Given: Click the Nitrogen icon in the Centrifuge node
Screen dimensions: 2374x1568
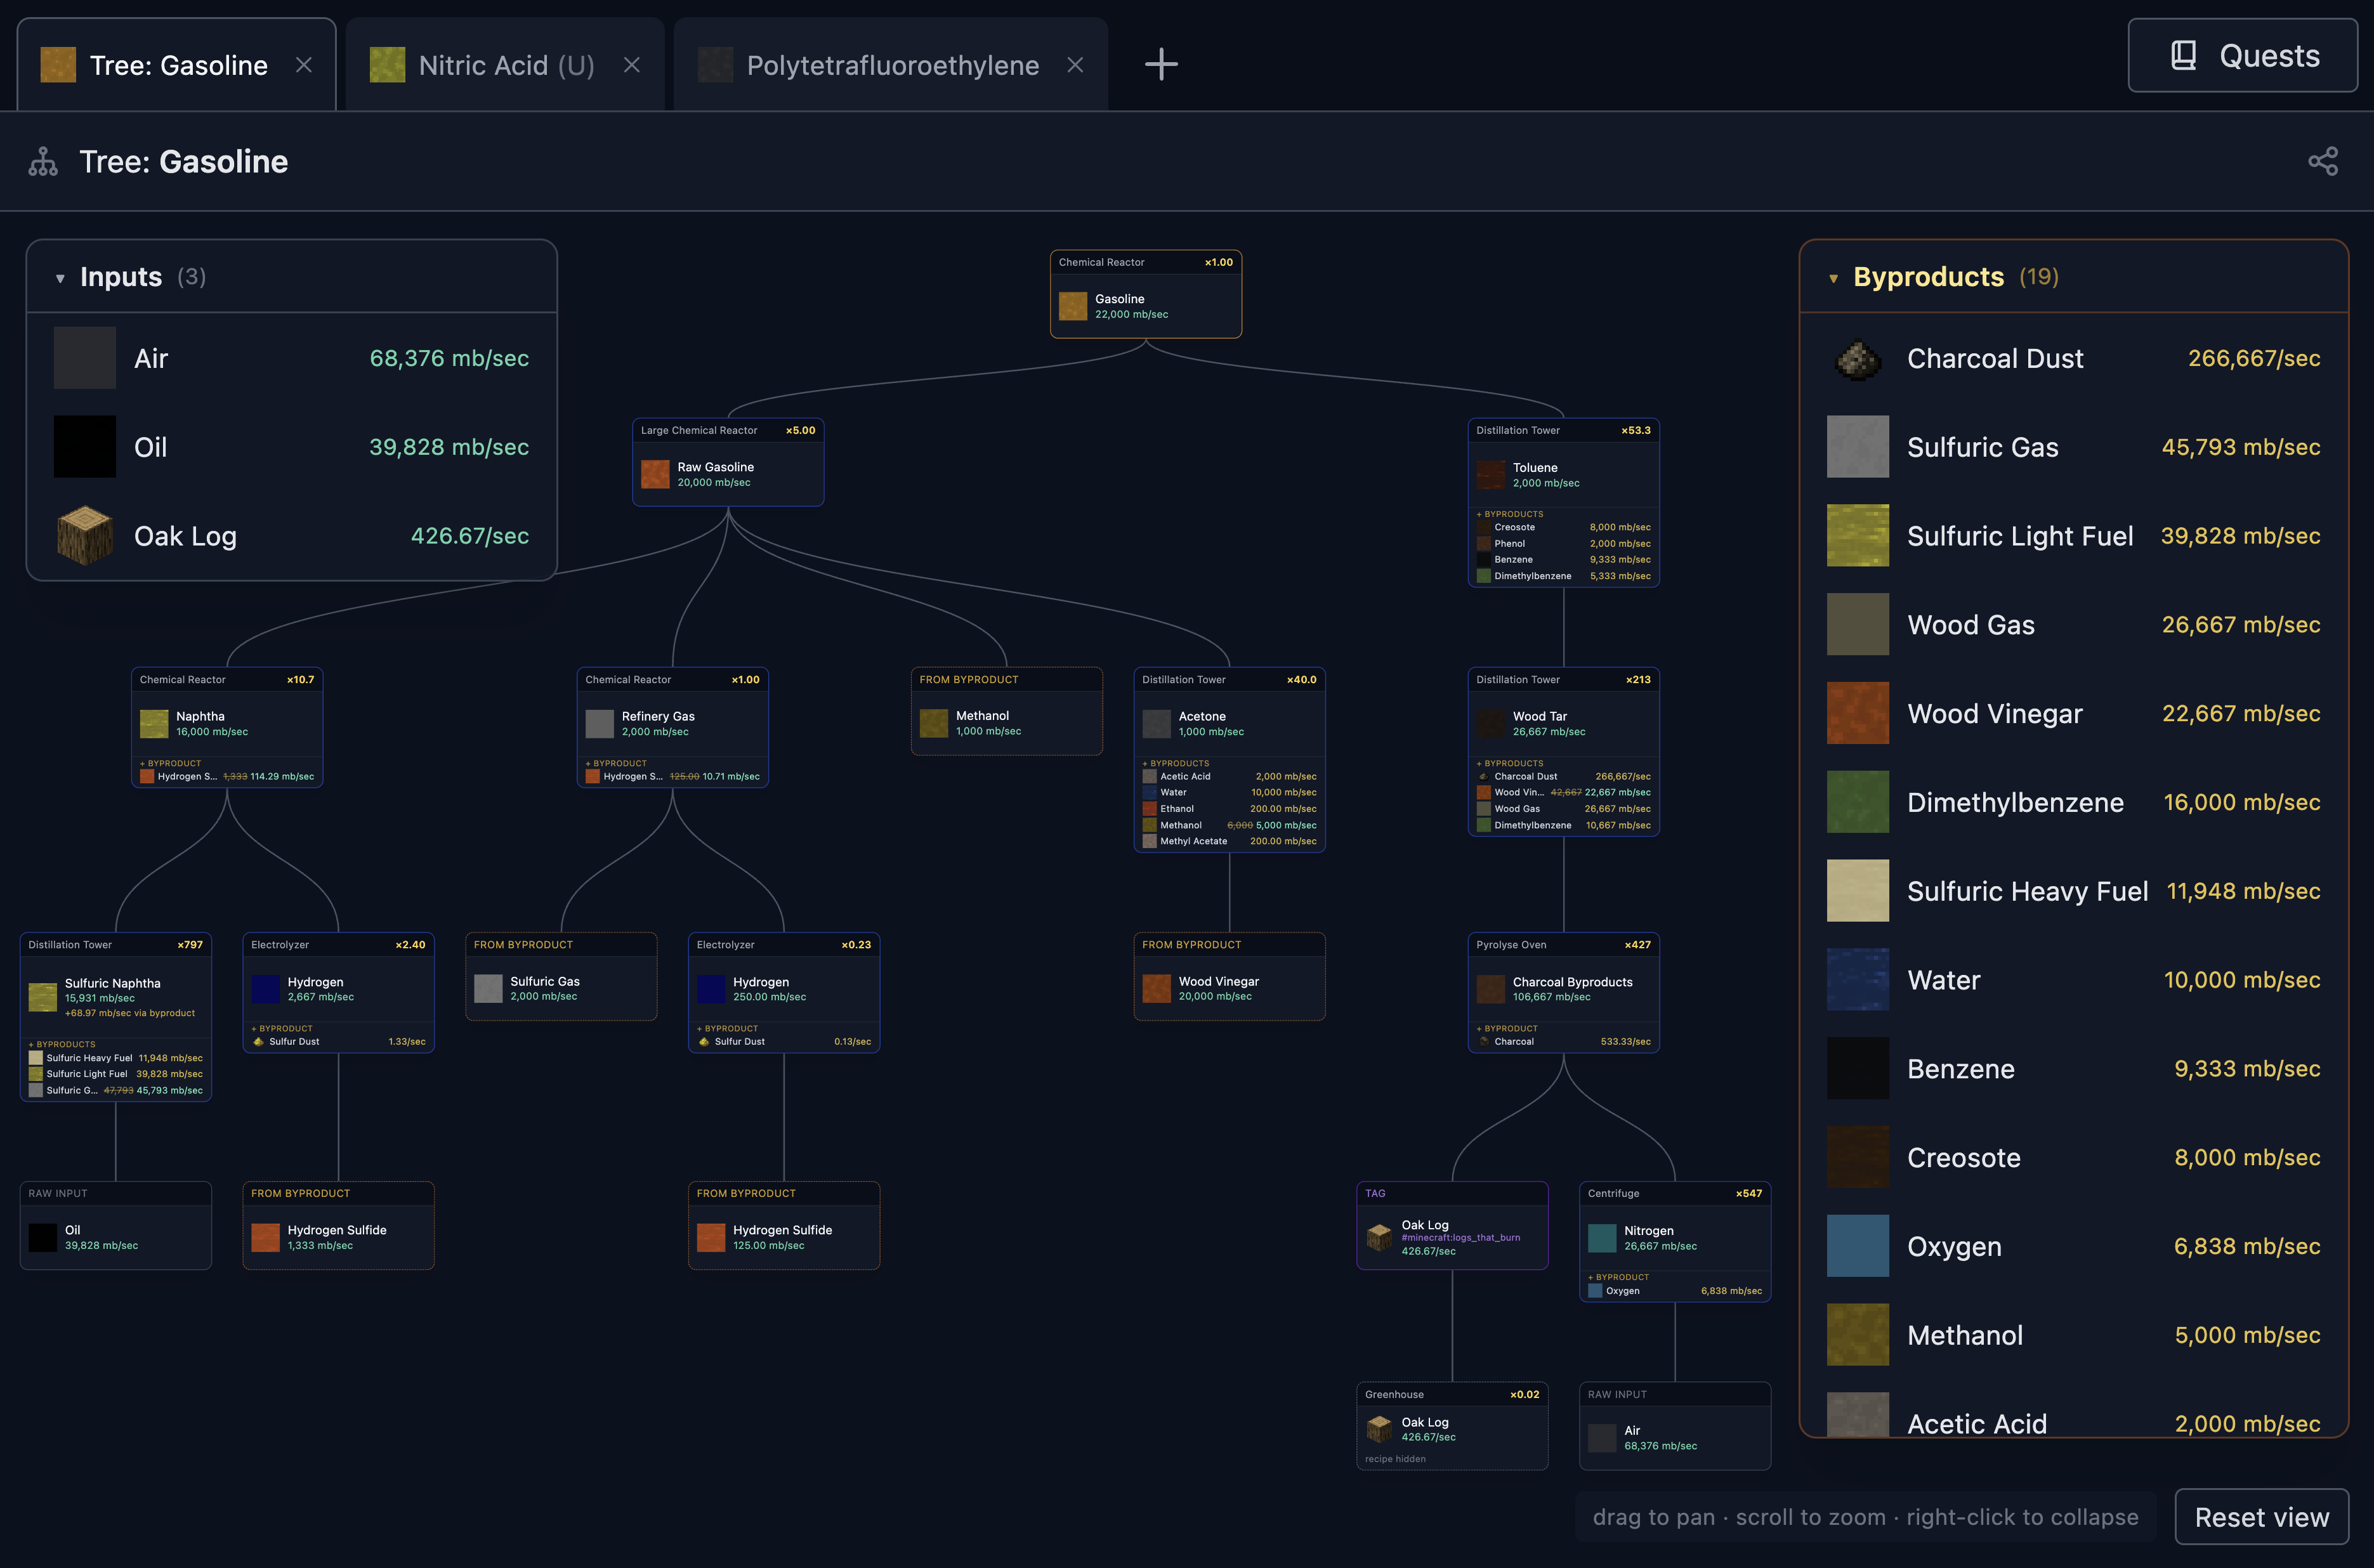Looking at the screenshot, I should pyautogui.click(x=1602, y=1238).
